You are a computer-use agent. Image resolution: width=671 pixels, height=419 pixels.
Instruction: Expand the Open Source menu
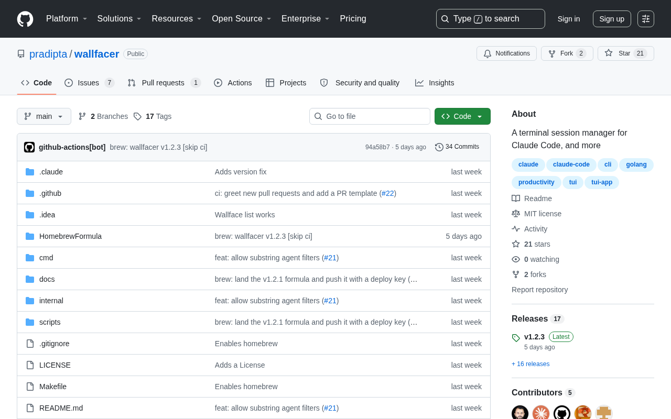(242, 19)
